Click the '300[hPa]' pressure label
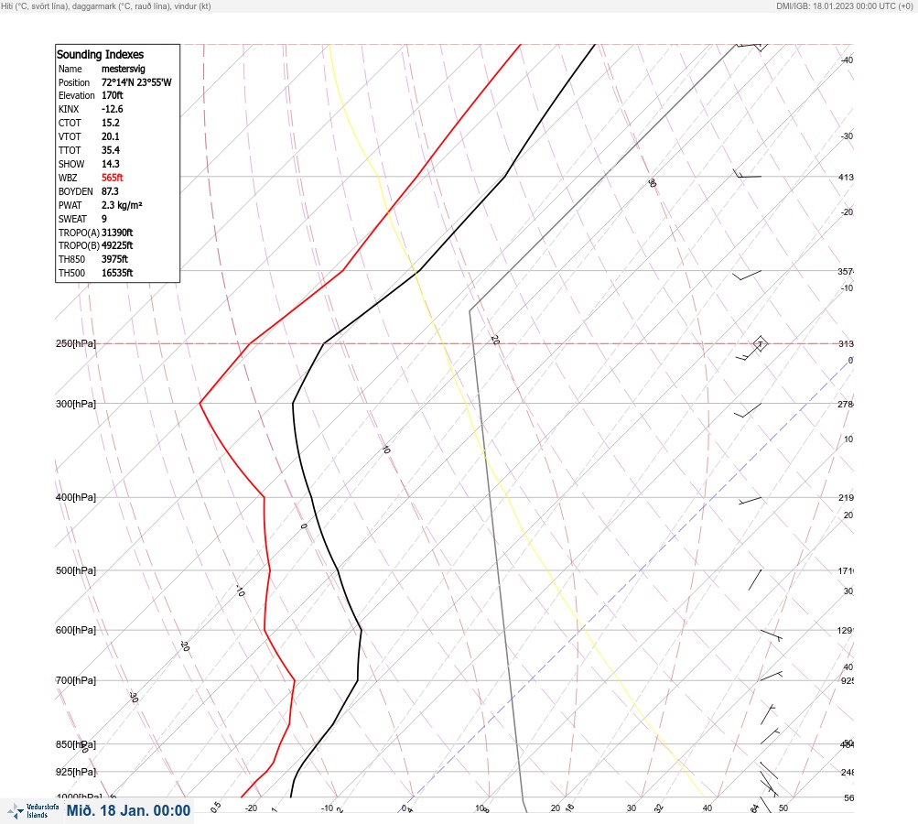Screen dimensions: 918x824 (76, 404)
